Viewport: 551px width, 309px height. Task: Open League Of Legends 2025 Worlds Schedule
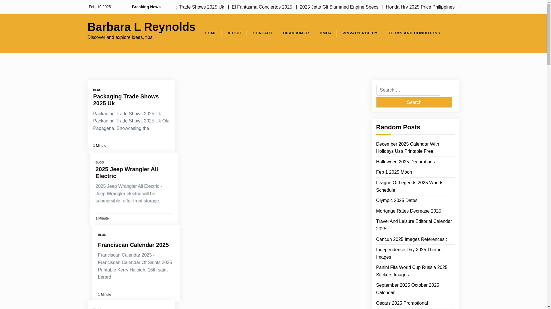tap(410, 187)
